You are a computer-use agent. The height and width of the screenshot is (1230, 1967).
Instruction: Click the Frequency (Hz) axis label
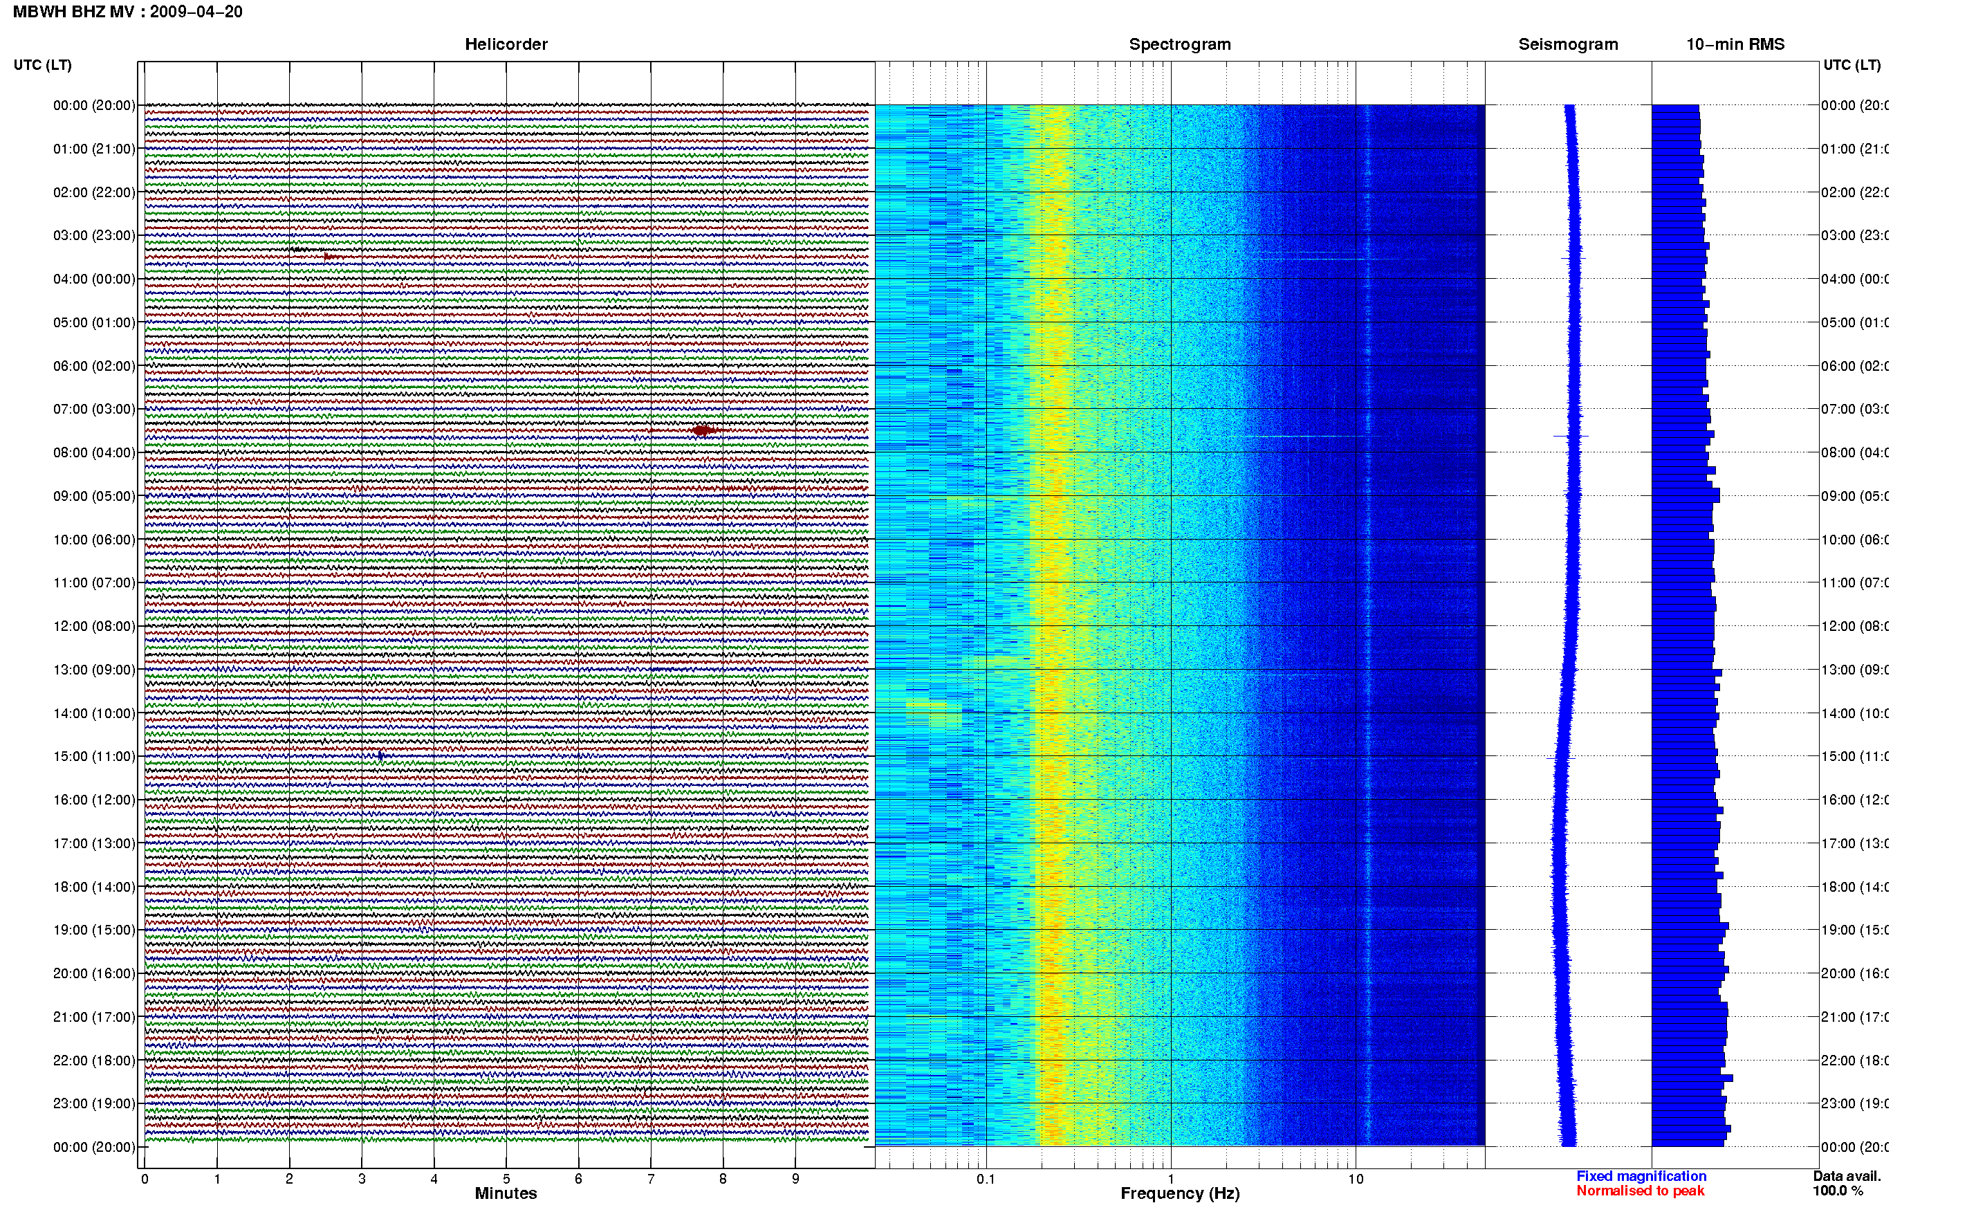point(1180,1193)
